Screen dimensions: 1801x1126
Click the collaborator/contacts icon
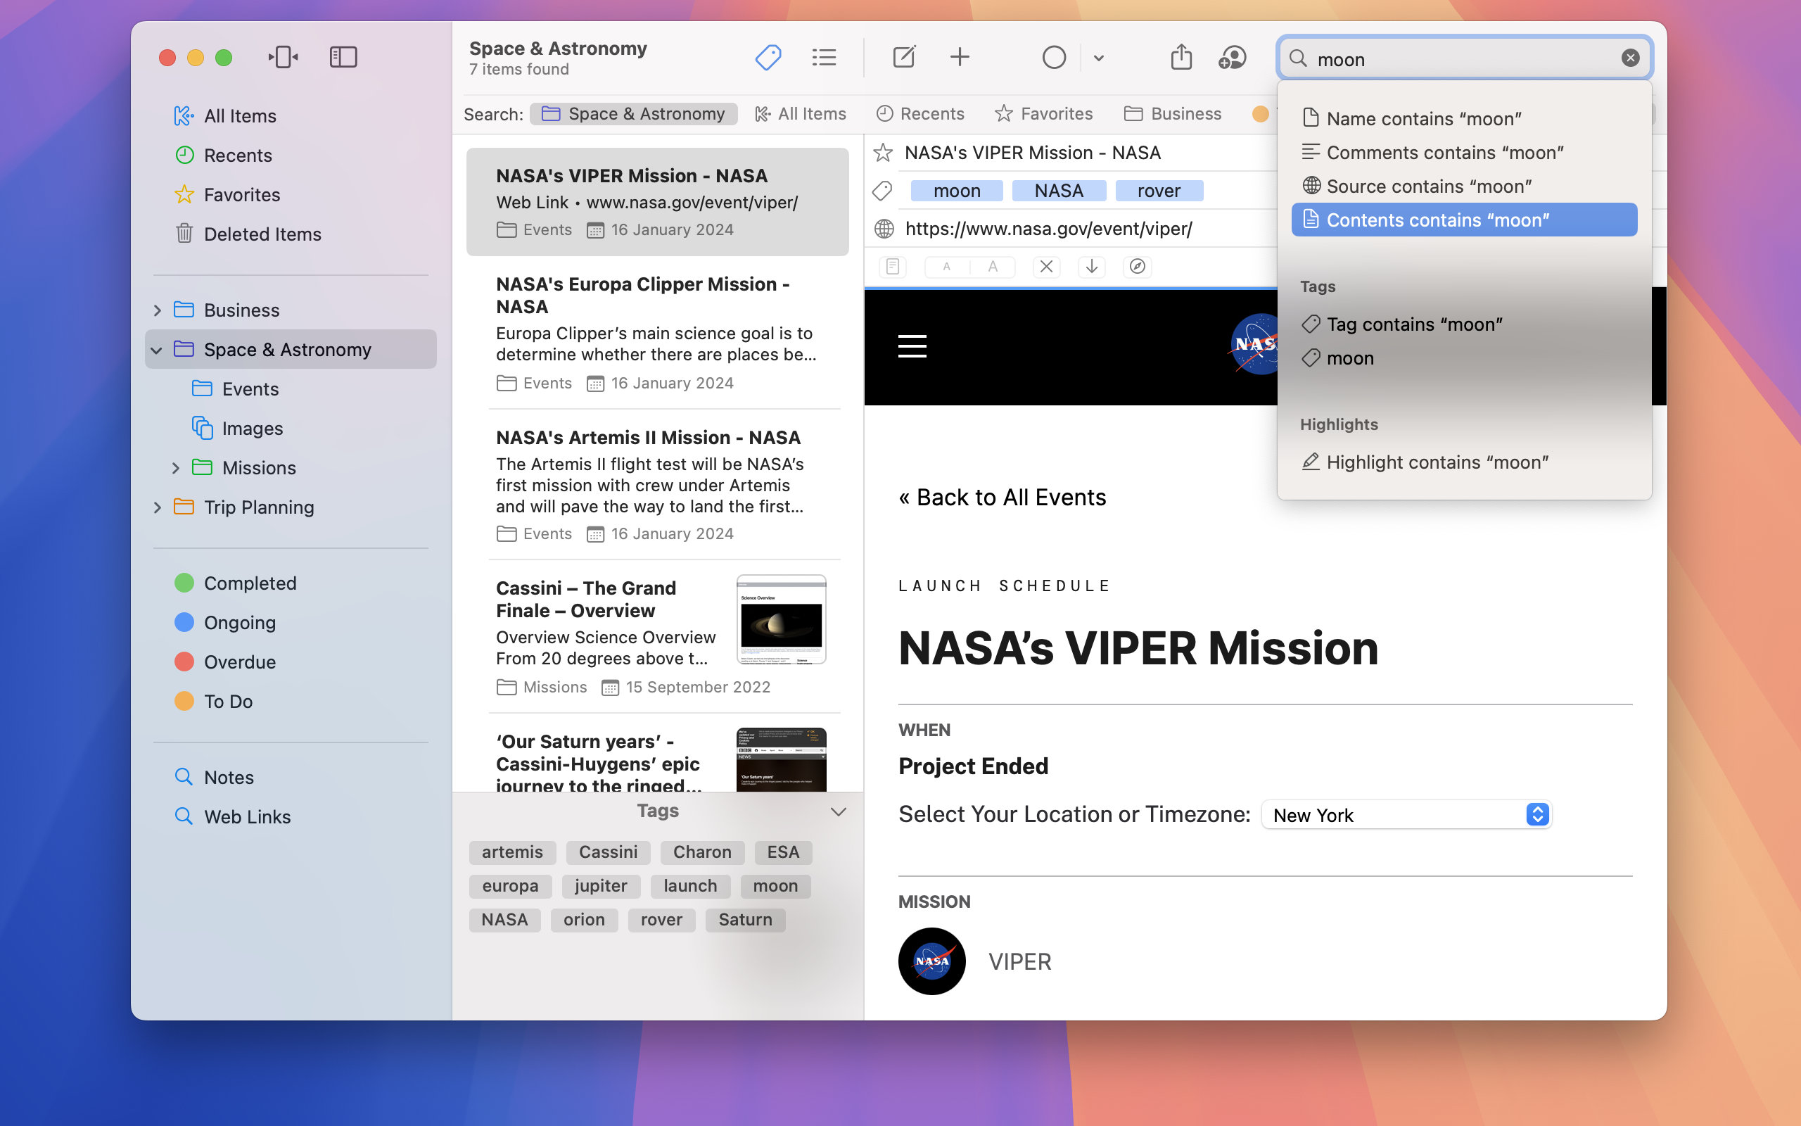[1232, 57]
